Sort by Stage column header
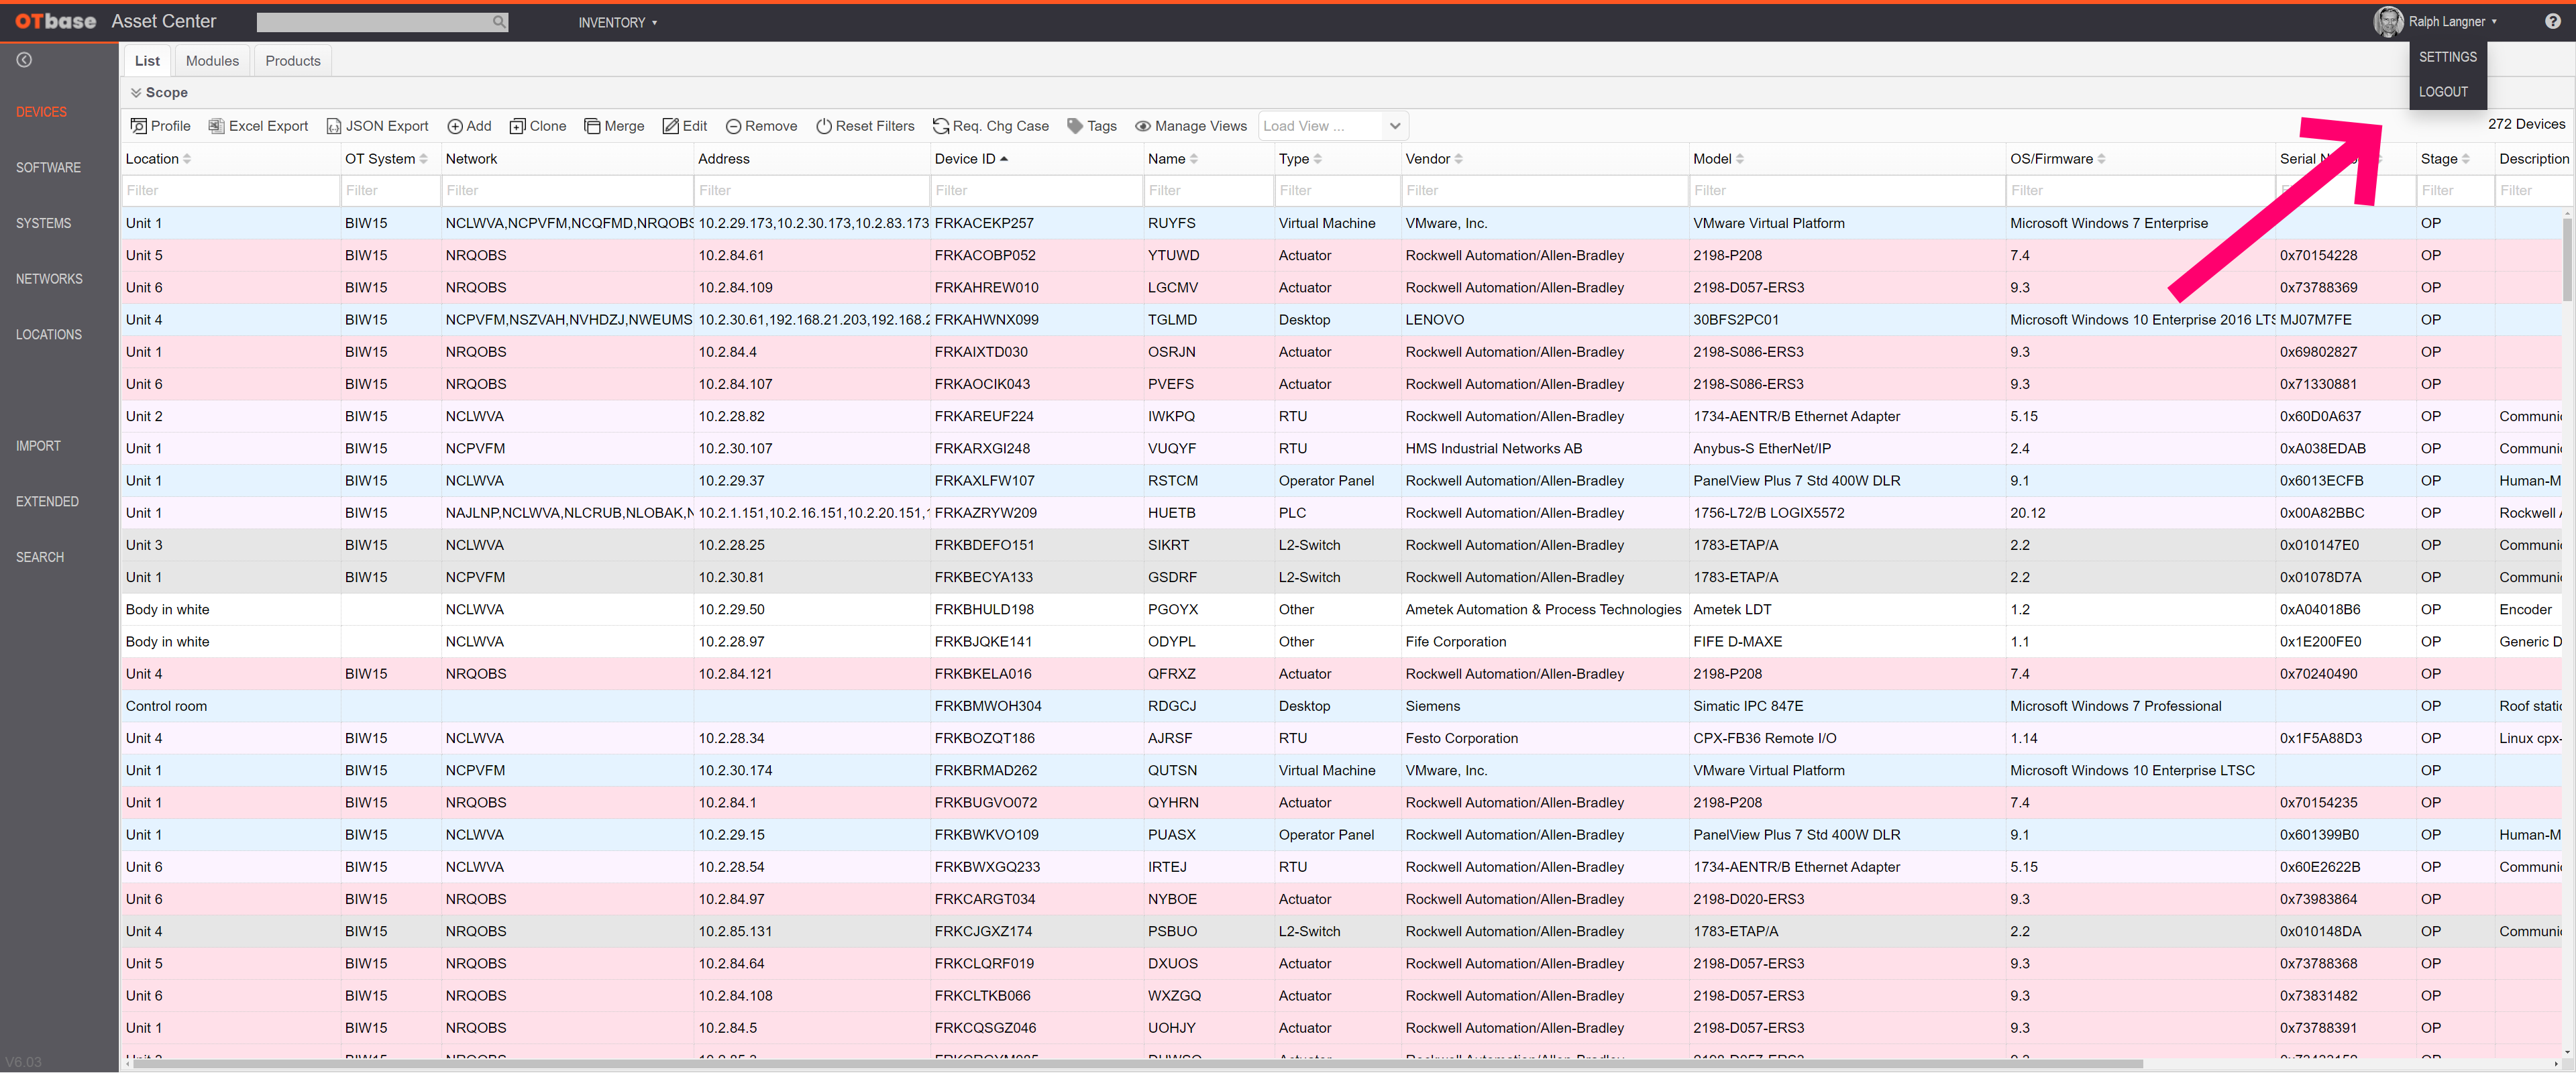The height and width of the screenshot is (1073, 2576). (2444, 159)
